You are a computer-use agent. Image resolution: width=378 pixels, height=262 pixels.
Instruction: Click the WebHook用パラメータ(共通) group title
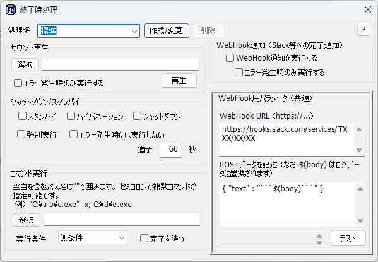point(265,98)
